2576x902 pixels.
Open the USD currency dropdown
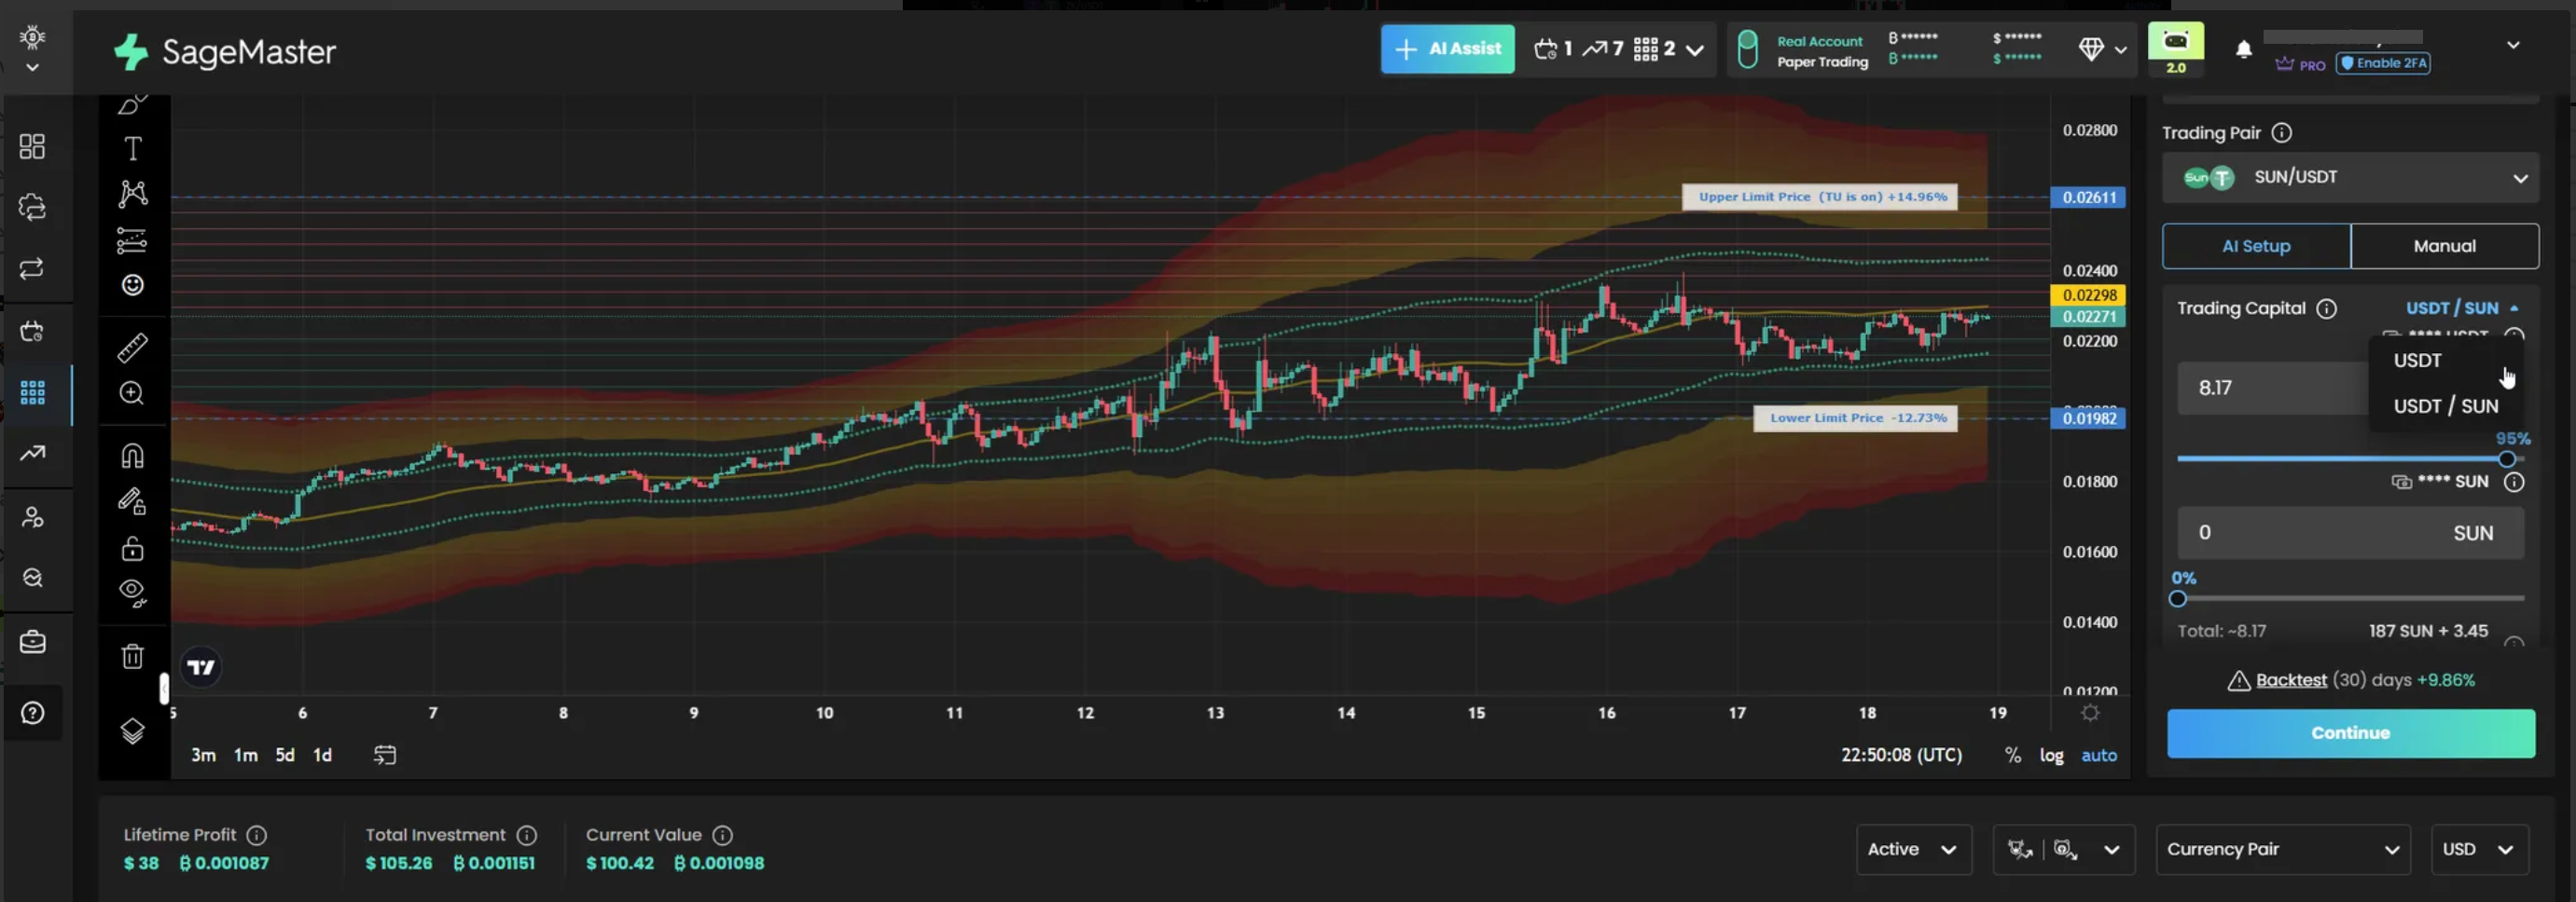(2479, 849)
